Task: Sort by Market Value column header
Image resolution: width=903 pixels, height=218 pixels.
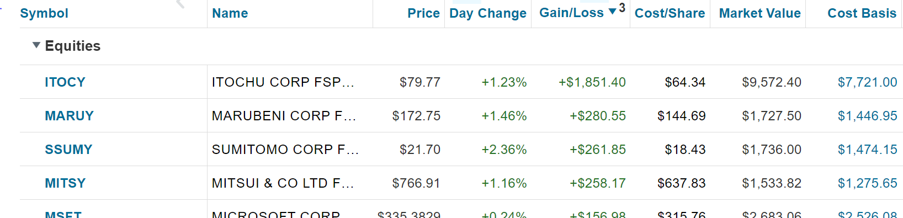Action: pos(759,13)
